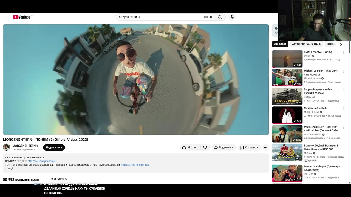Screen dimensions: 351x197
Task: Open Michael Jackson video thumbnail
Action: tap(287, 78)
